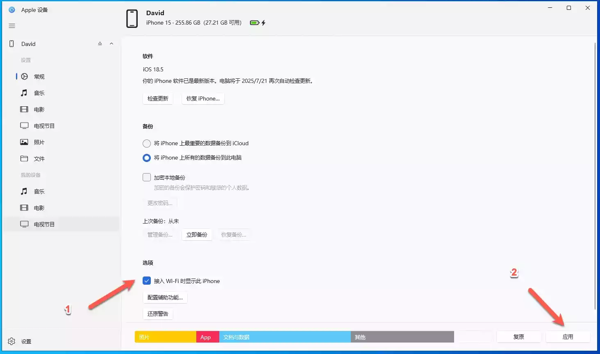Collapse the David device section

click(x=111, y=43)
